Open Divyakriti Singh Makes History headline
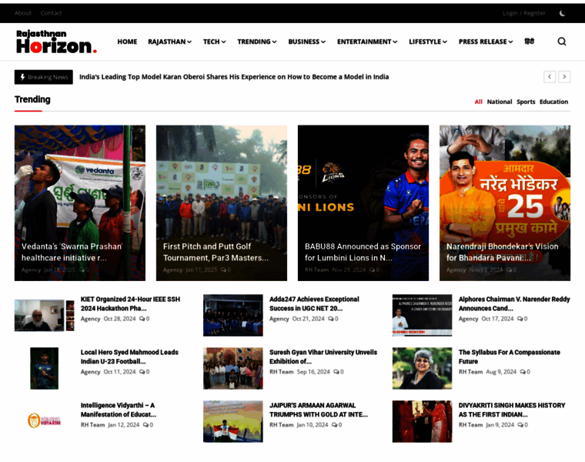585x462 pixels. (x=512, y=410)
